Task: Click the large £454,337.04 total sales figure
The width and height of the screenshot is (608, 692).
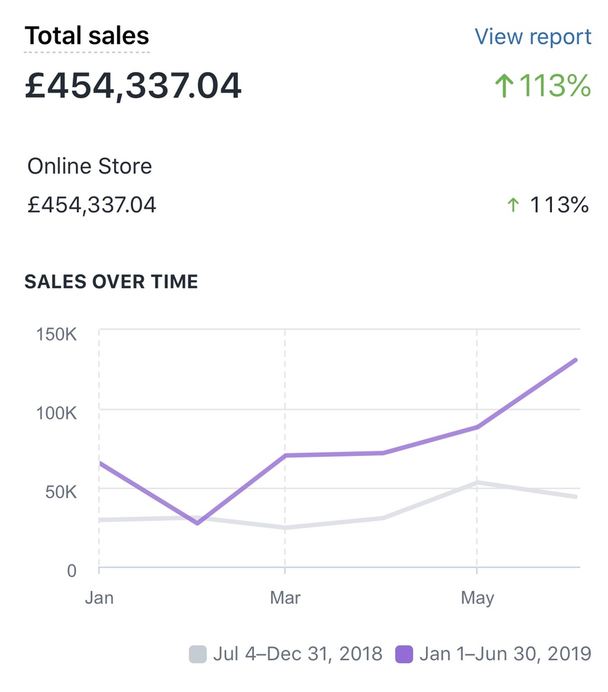Action: [133, 86]
